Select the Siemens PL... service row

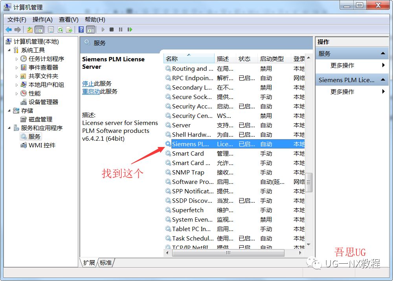point(234,144)
